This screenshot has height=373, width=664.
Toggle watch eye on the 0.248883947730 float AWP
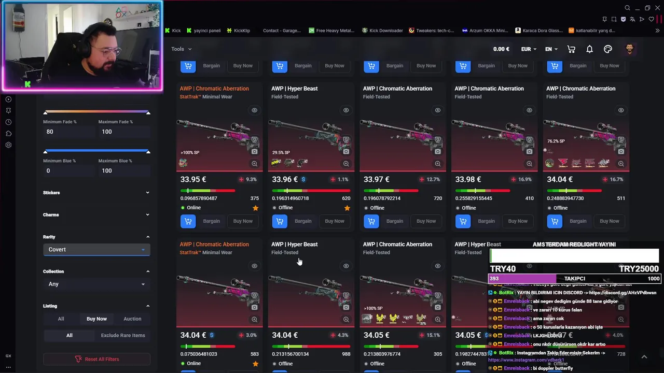[621, 110]
